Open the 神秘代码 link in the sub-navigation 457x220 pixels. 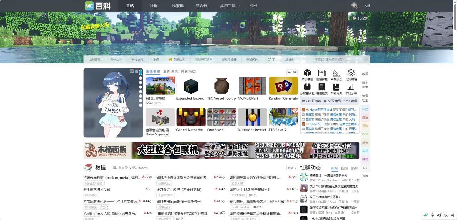pos(252,60)
